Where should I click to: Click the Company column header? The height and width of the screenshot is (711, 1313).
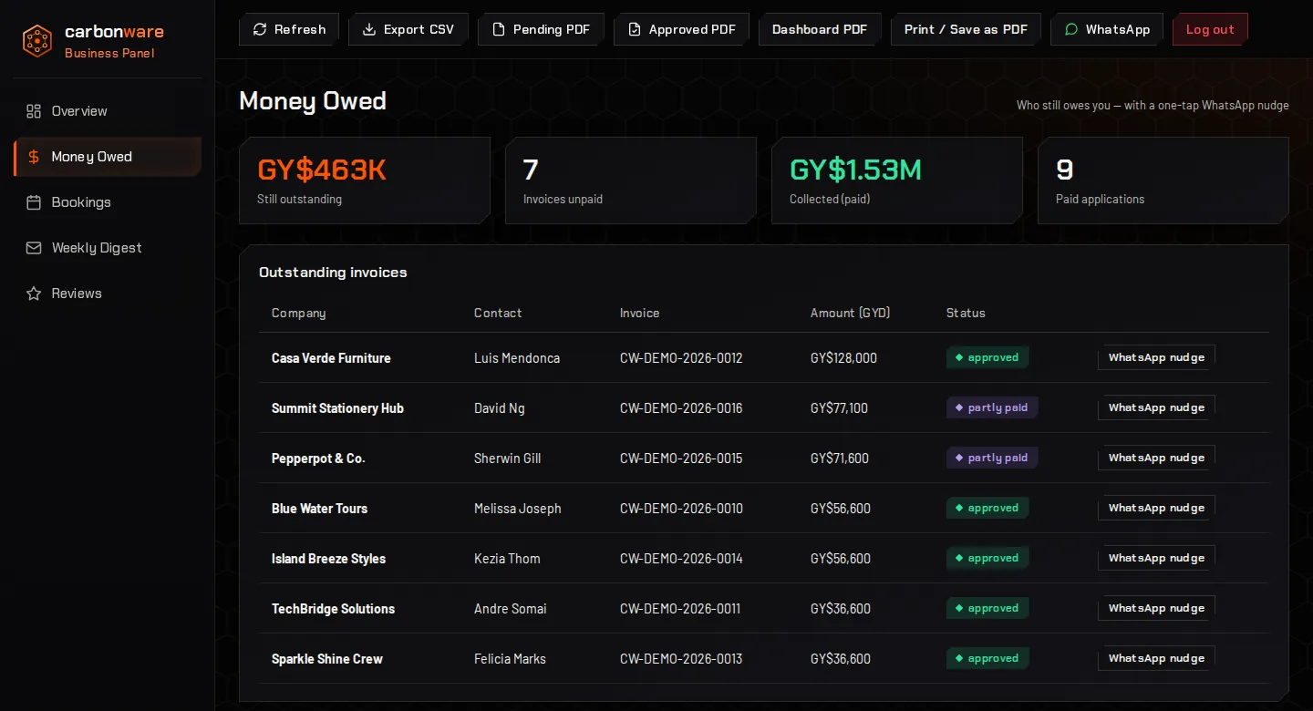click(x=298, y=313)
